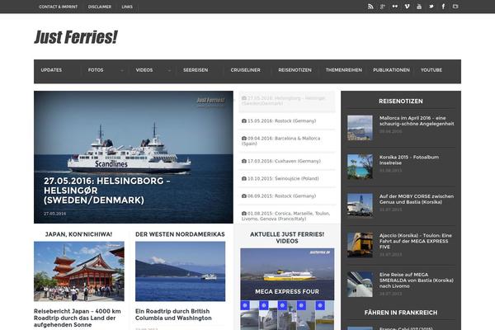Open the RSS feed icon

click(370, 7)
